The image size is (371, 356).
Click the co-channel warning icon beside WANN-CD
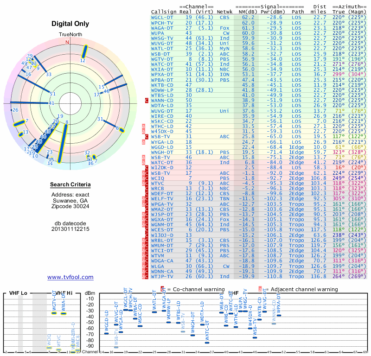click(x=147, y=100)
